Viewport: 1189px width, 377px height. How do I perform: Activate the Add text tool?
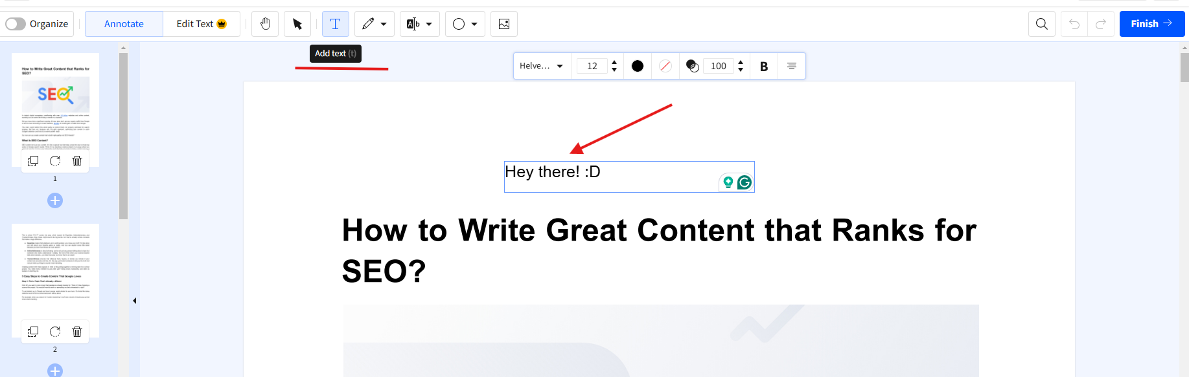pyautogui.click(x=336, y=24)
